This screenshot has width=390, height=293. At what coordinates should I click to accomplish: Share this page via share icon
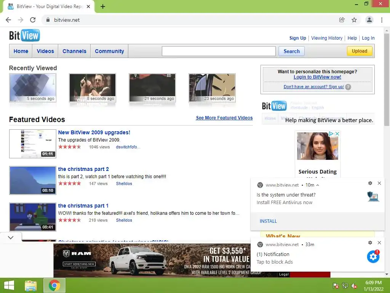pyautogui.click(x=342, y=20)
